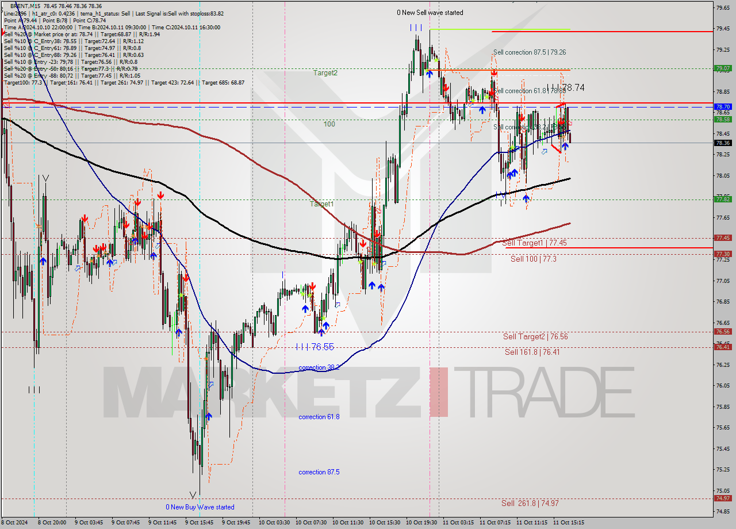Click the green 78.58 price tag
The width and height of the screenshot is (736, 529).
pos(723,120)
